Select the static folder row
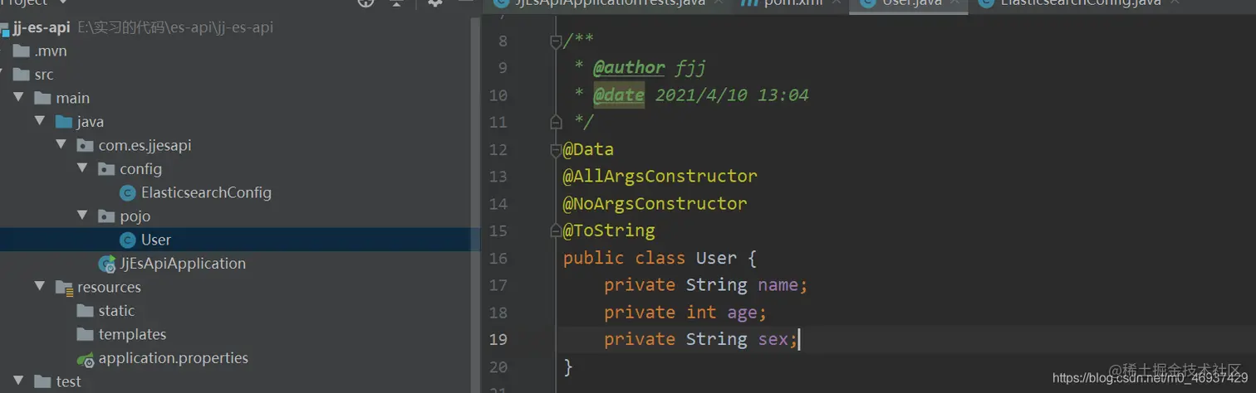Screen dimensions: 1256x393 point(240,311)
